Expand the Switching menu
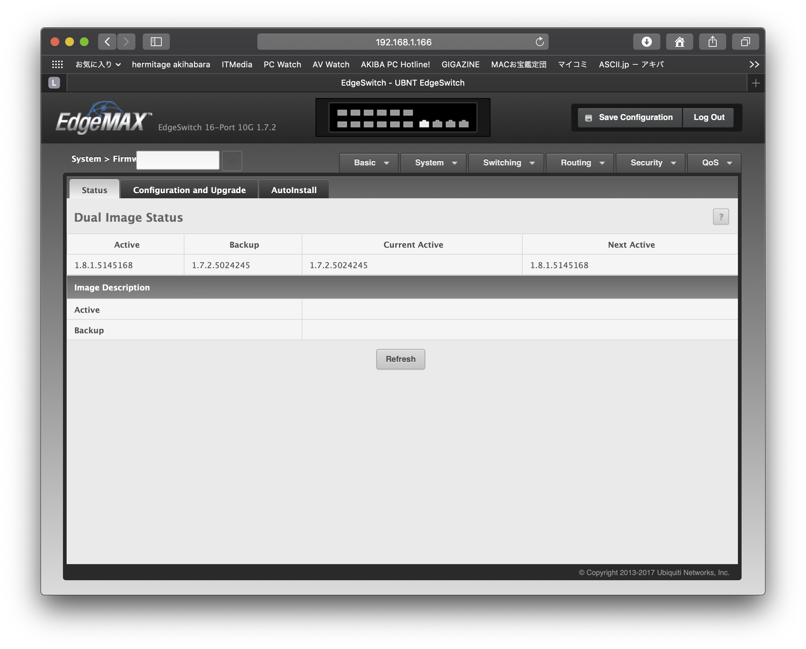The image size is (806, 649). click(x=505, y=163)
